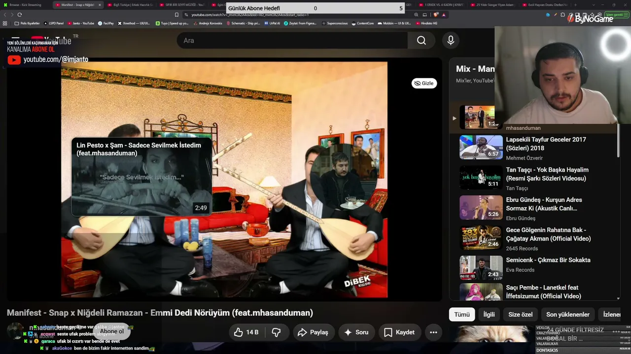This screenshot has width=631, height=354.
Task: Select the Size özel filter chip
Action: coord(521,315)
